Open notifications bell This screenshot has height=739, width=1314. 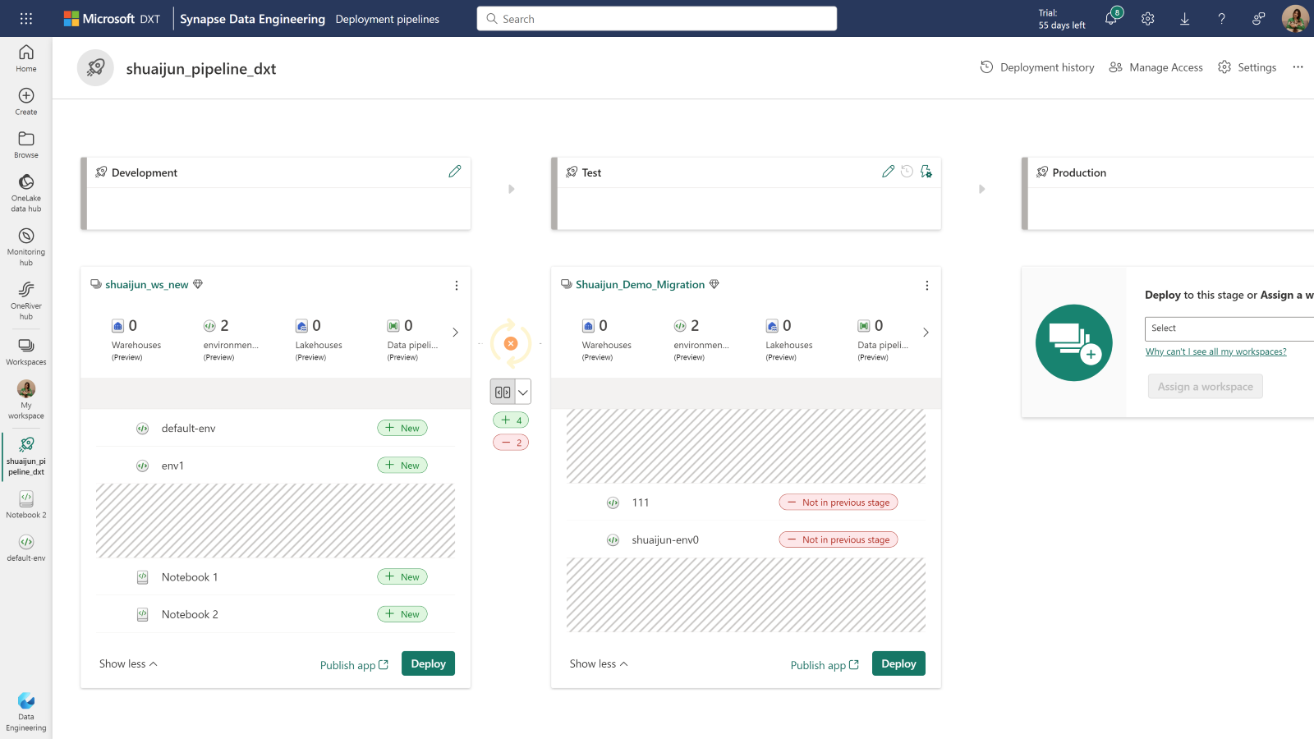click(1111, 18)
